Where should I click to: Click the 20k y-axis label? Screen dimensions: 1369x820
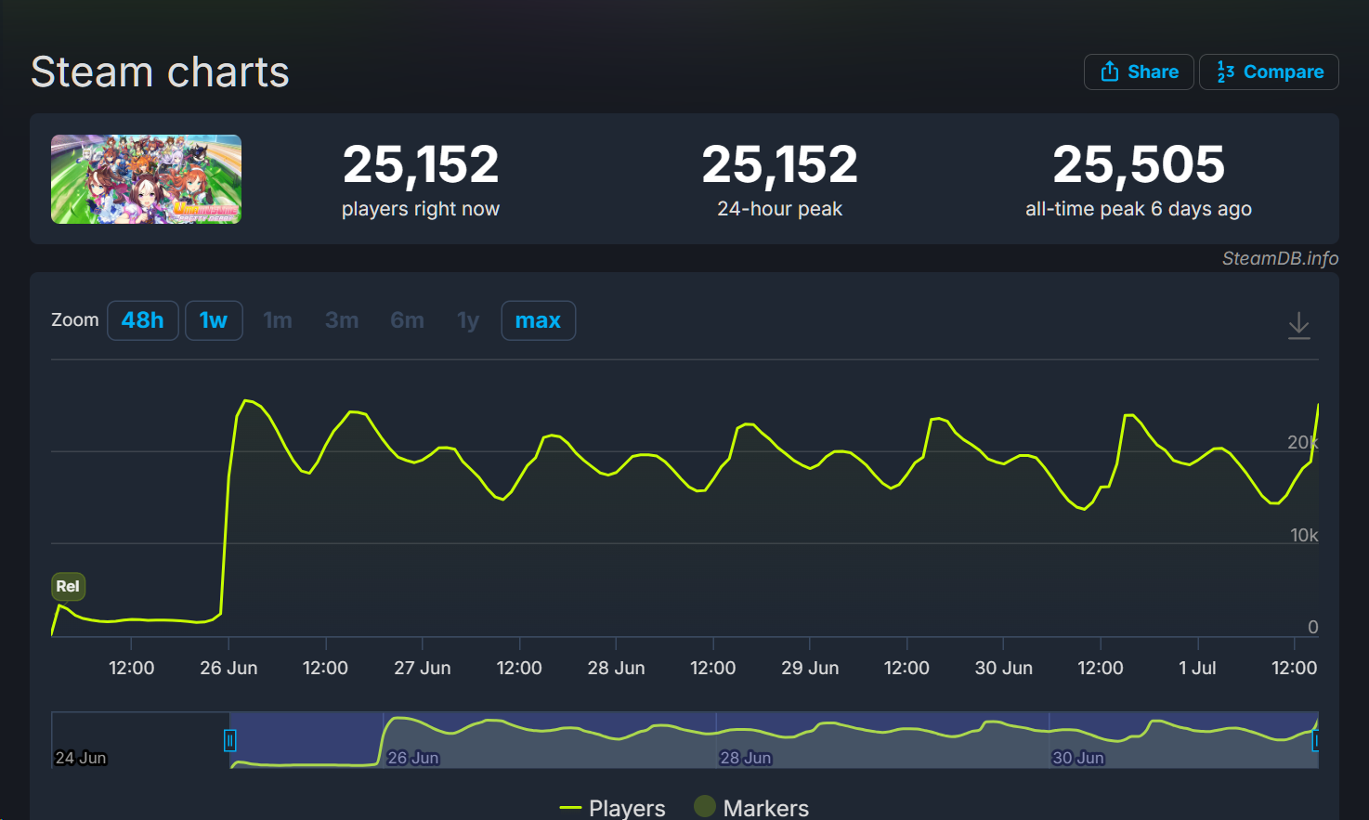(1303, 442)
